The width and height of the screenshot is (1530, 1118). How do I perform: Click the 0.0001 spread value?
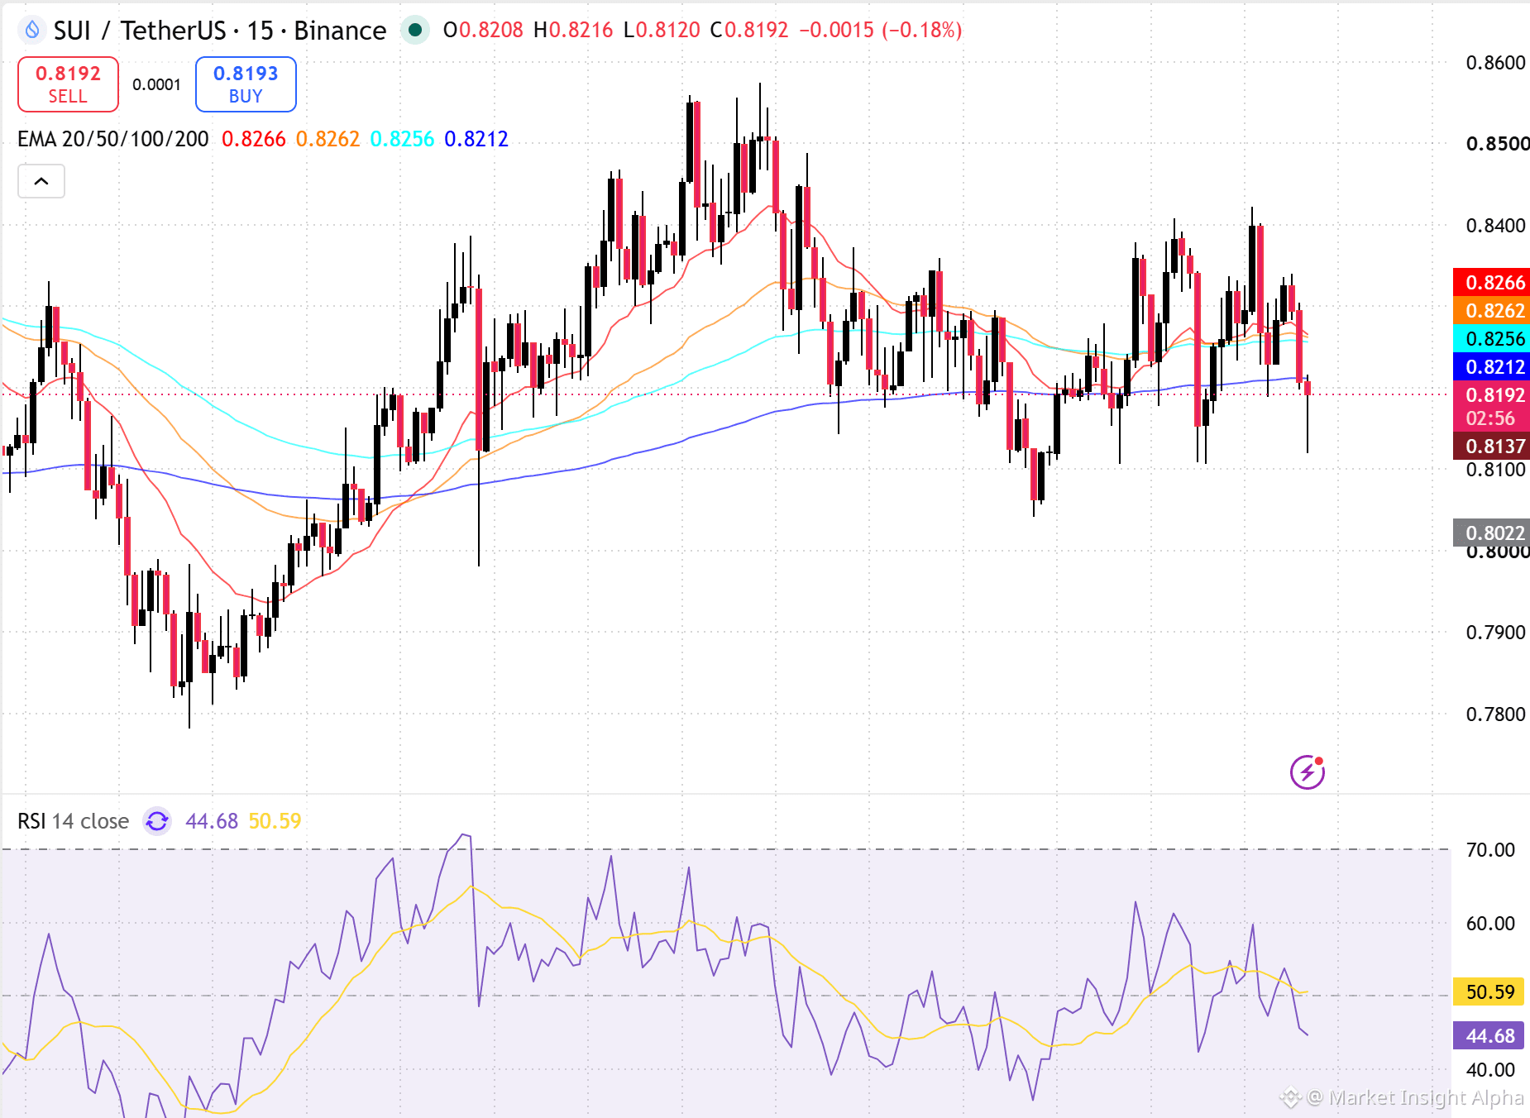click(x=156, y=84)
